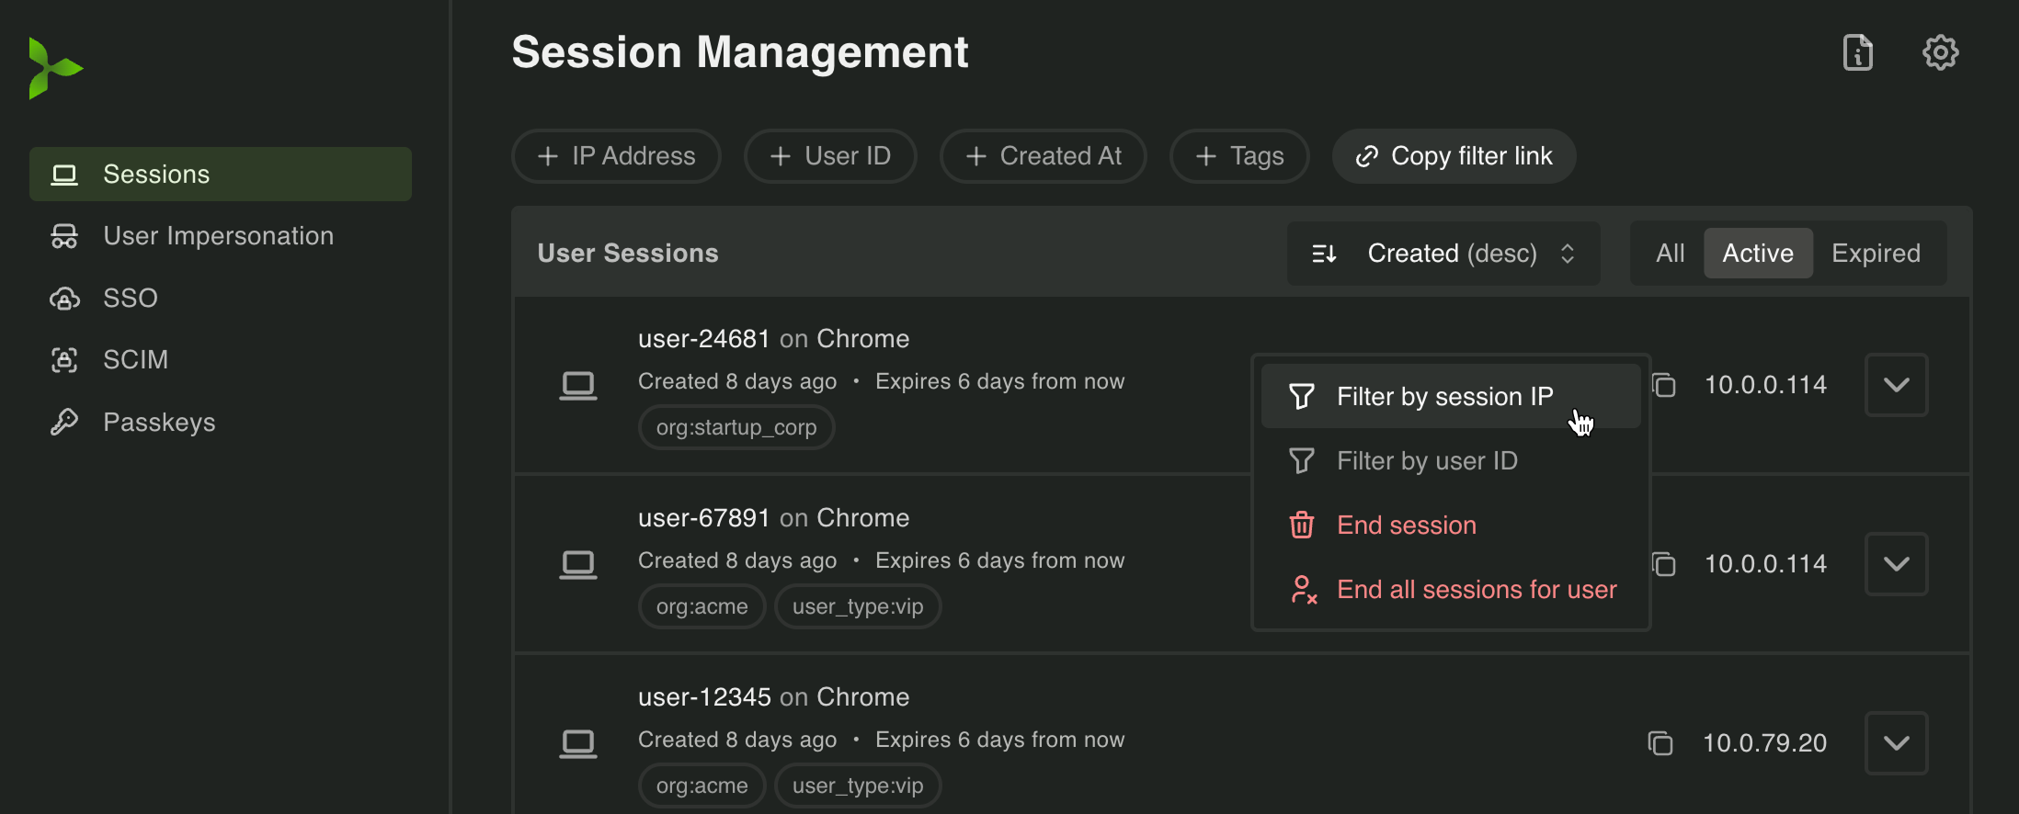Expand actions chevron for user-12345 session

1896,743
